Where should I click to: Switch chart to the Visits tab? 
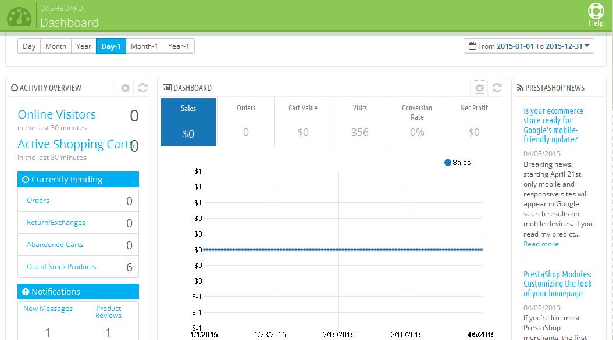[x=360, y=122]
